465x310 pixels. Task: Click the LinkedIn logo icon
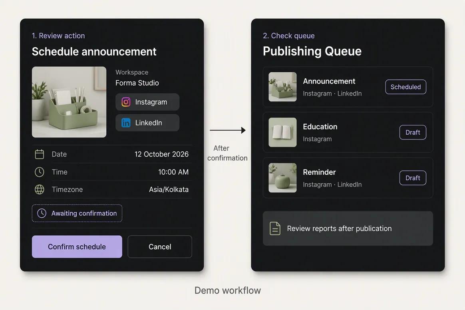pyautogui.click(x=126, y=123)
